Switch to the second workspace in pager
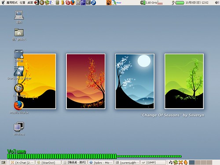The image size is (220, 165). point(198,162)
